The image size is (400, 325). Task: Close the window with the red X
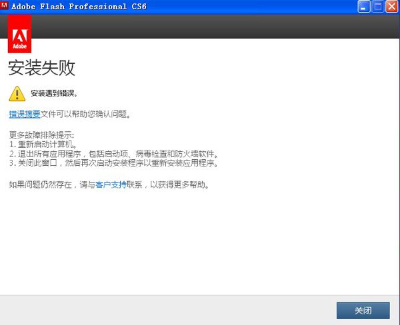[x=391, y=7]
